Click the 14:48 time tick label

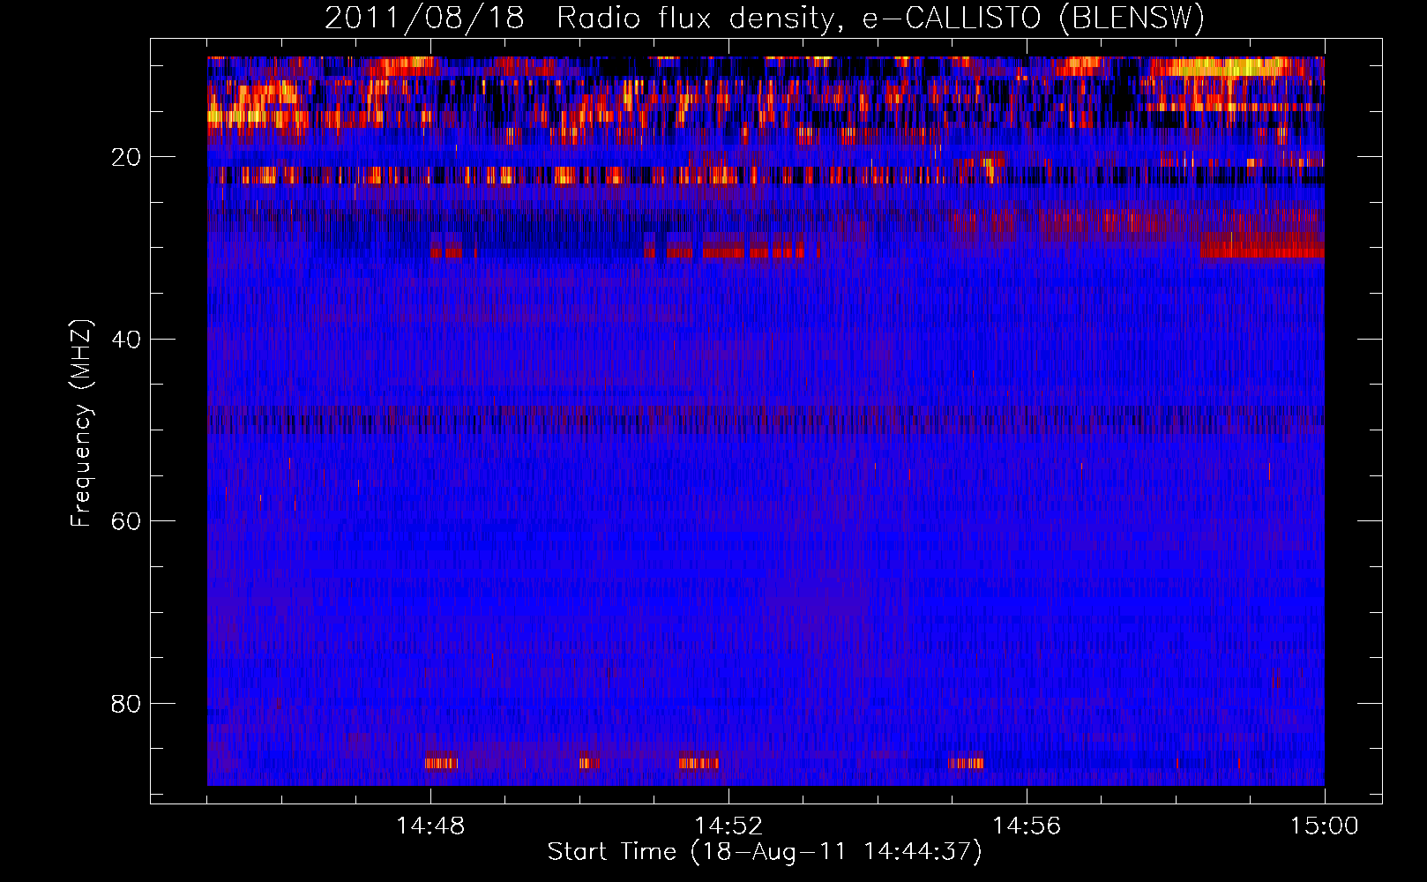[x=430, y=826]
